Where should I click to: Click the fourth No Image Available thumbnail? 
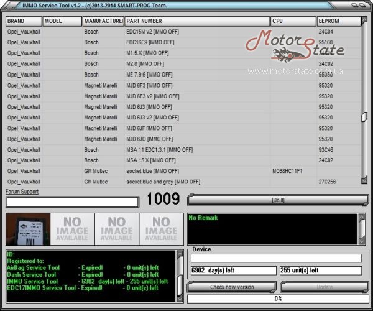pyautogui.click(x=161, y=229)
